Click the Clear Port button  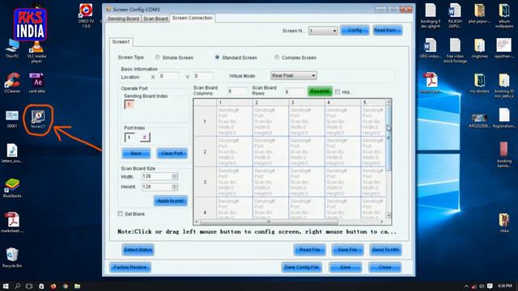[x=172, y=154]
